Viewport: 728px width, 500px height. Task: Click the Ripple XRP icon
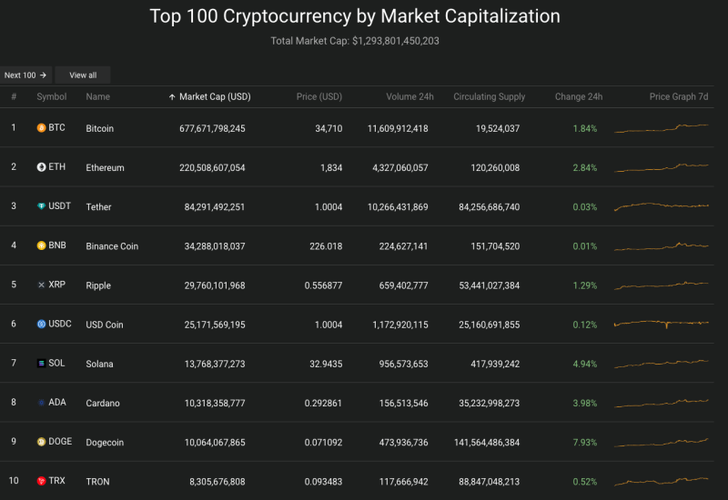41,285
